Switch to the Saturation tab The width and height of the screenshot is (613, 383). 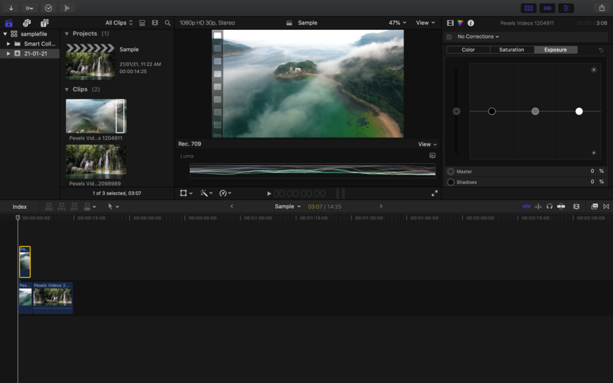(511, 50)
